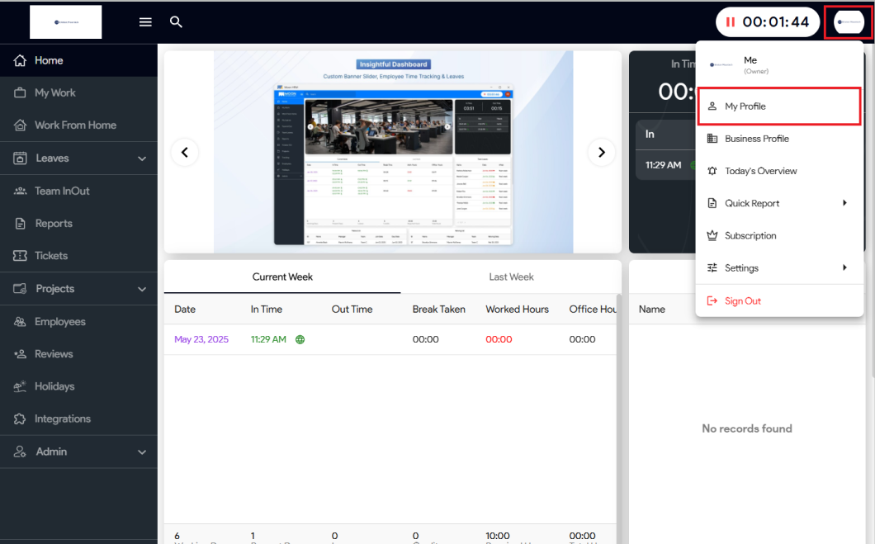Pause the running timer 00:01:44

pos(730,22)
